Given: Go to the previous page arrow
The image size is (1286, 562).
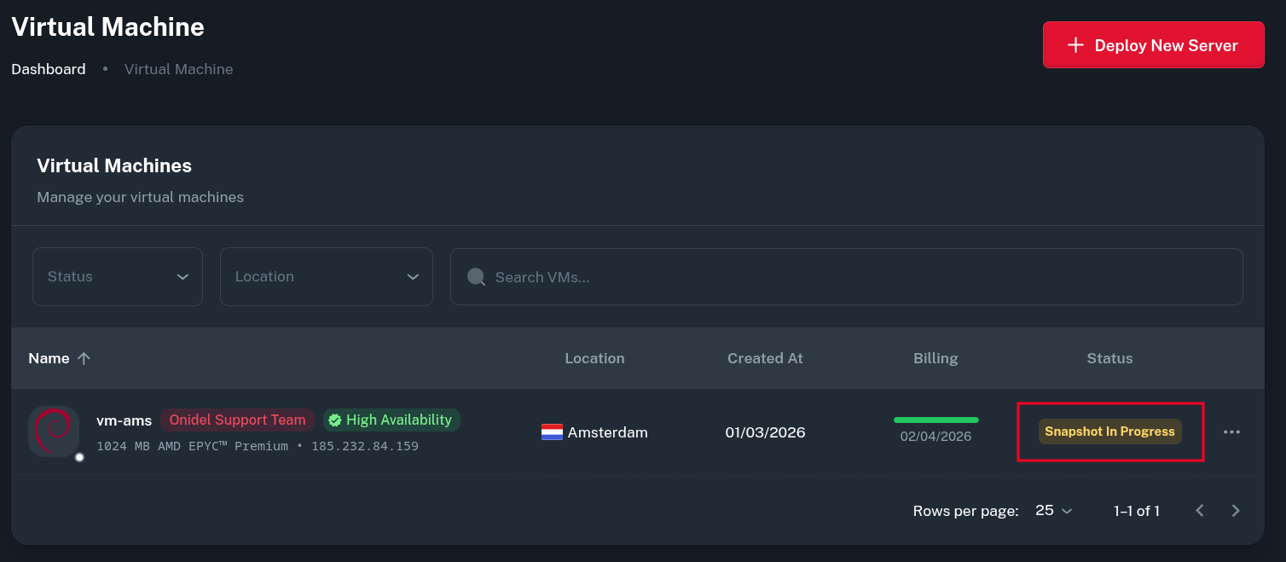Looking at the screenshot, I should click(1200, 511).
